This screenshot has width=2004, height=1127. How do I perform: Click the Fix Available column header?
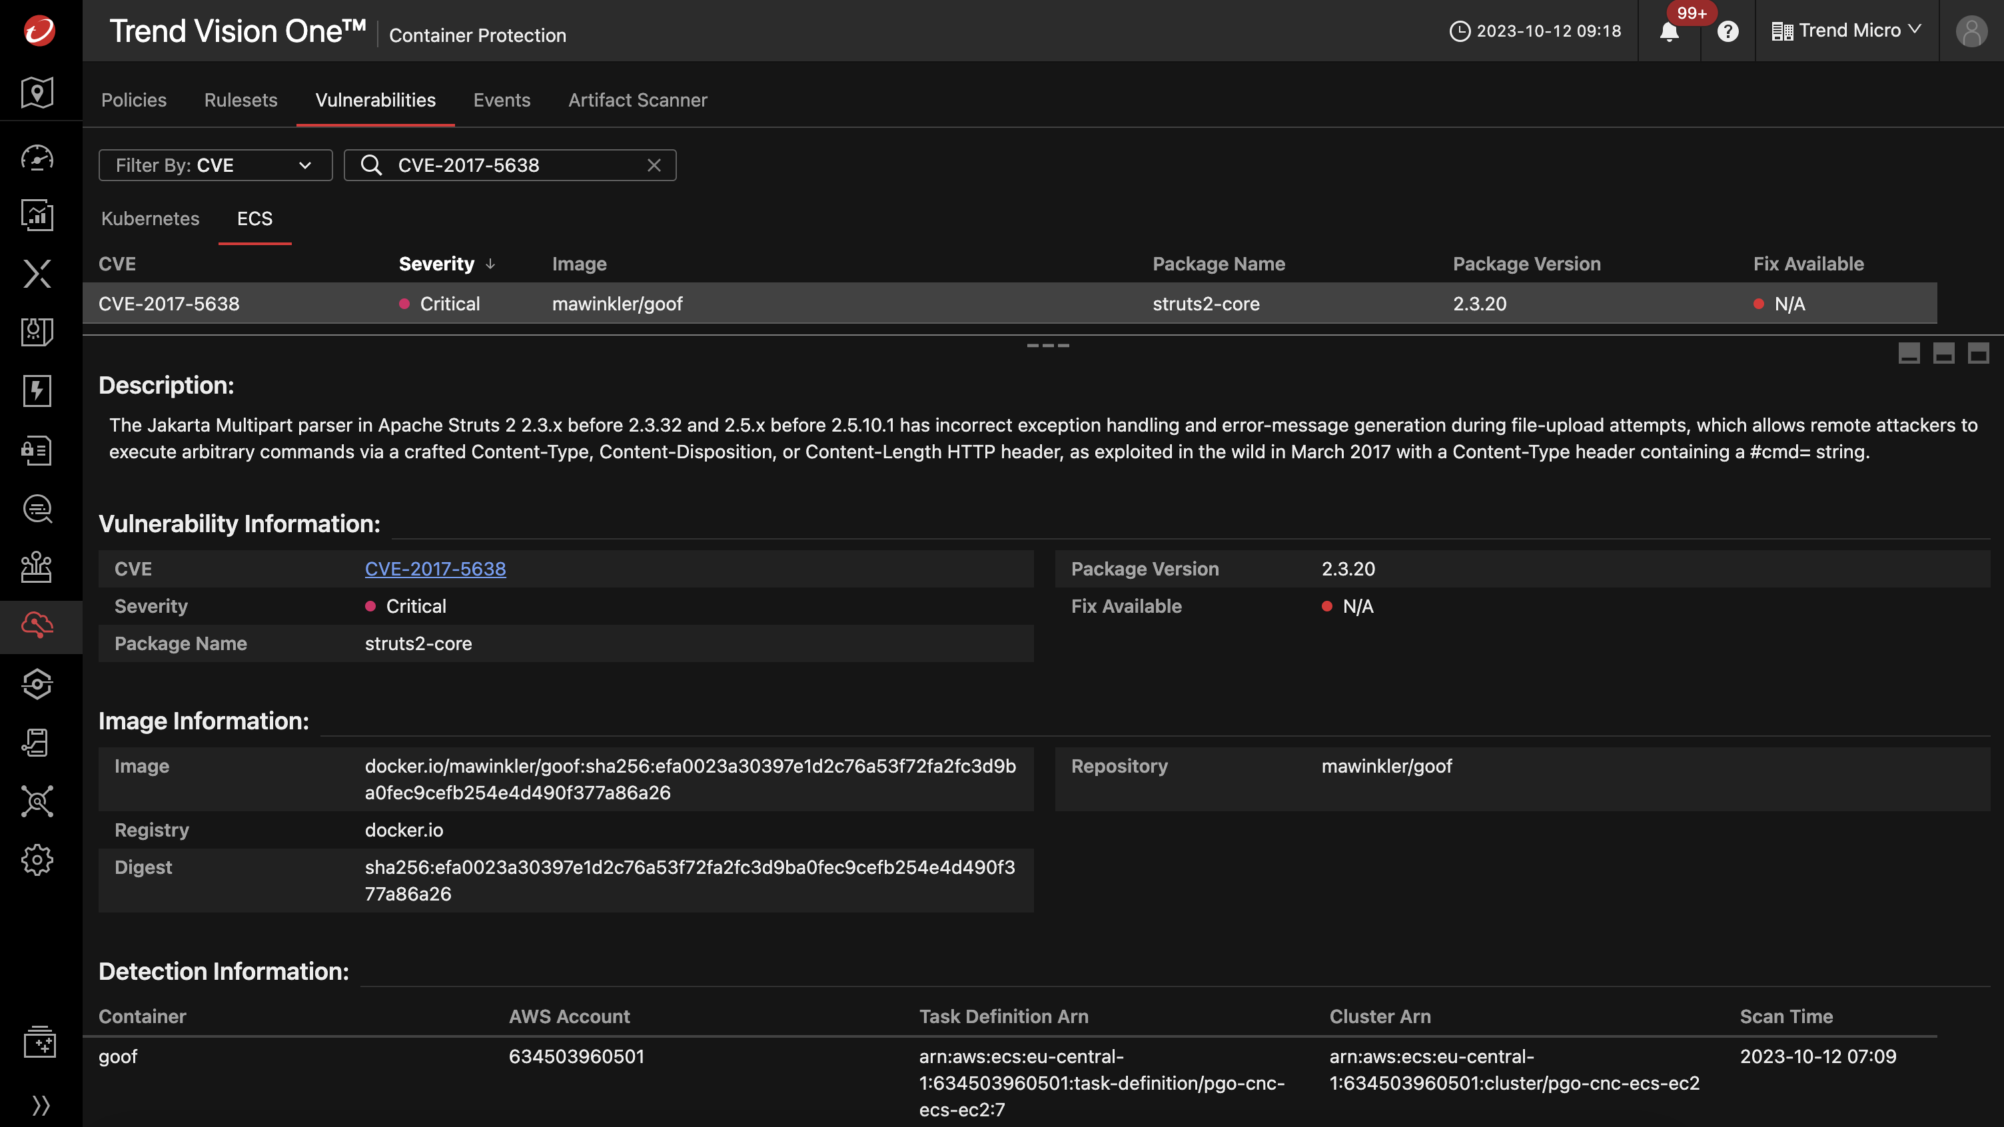pos(1809,264)
